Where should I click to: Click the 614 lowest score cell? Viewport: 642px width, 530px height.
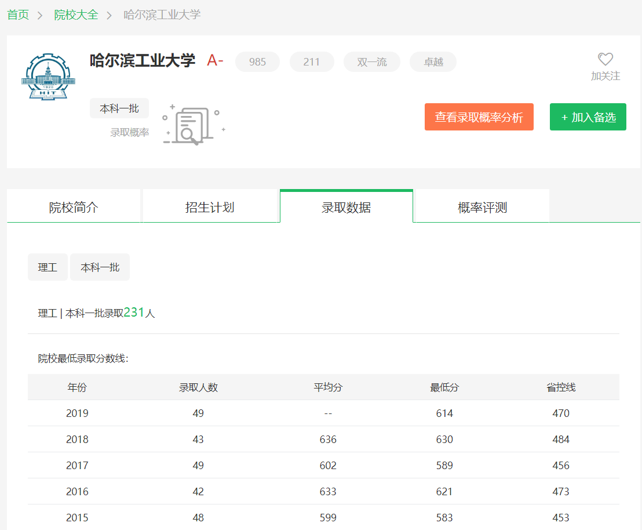444,413
